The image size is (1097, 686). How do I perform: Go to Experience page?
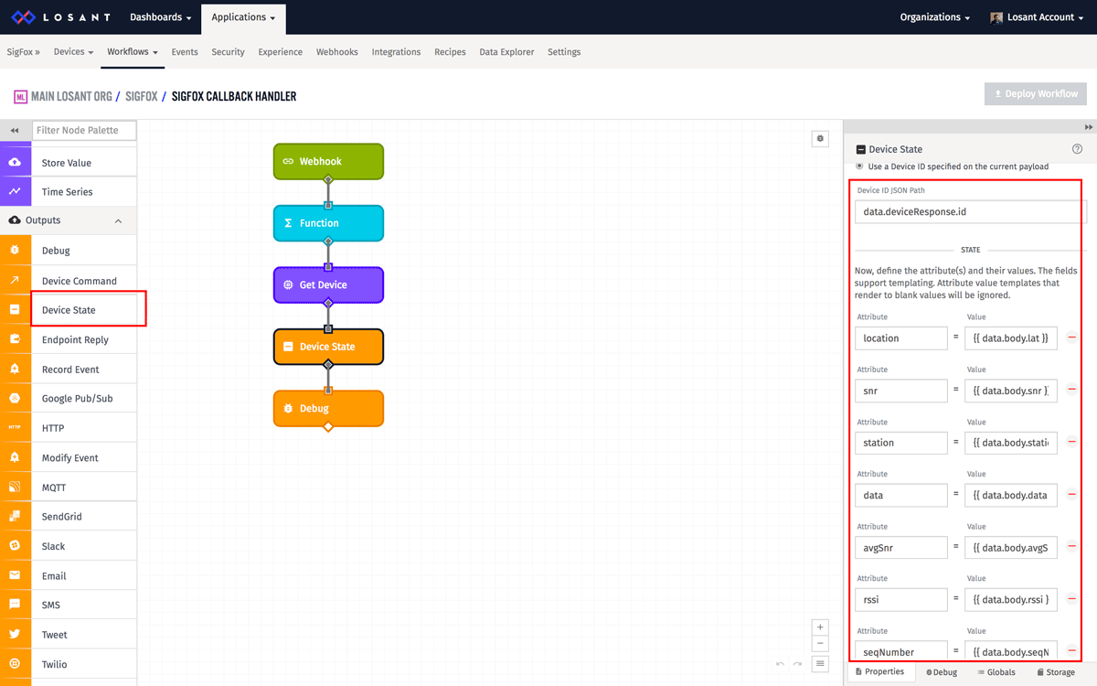[281, 52]
